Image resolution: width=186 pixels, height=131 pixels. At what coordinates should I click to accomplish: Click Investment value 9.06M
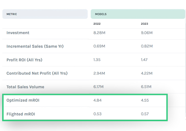click(x=147, y=33)
